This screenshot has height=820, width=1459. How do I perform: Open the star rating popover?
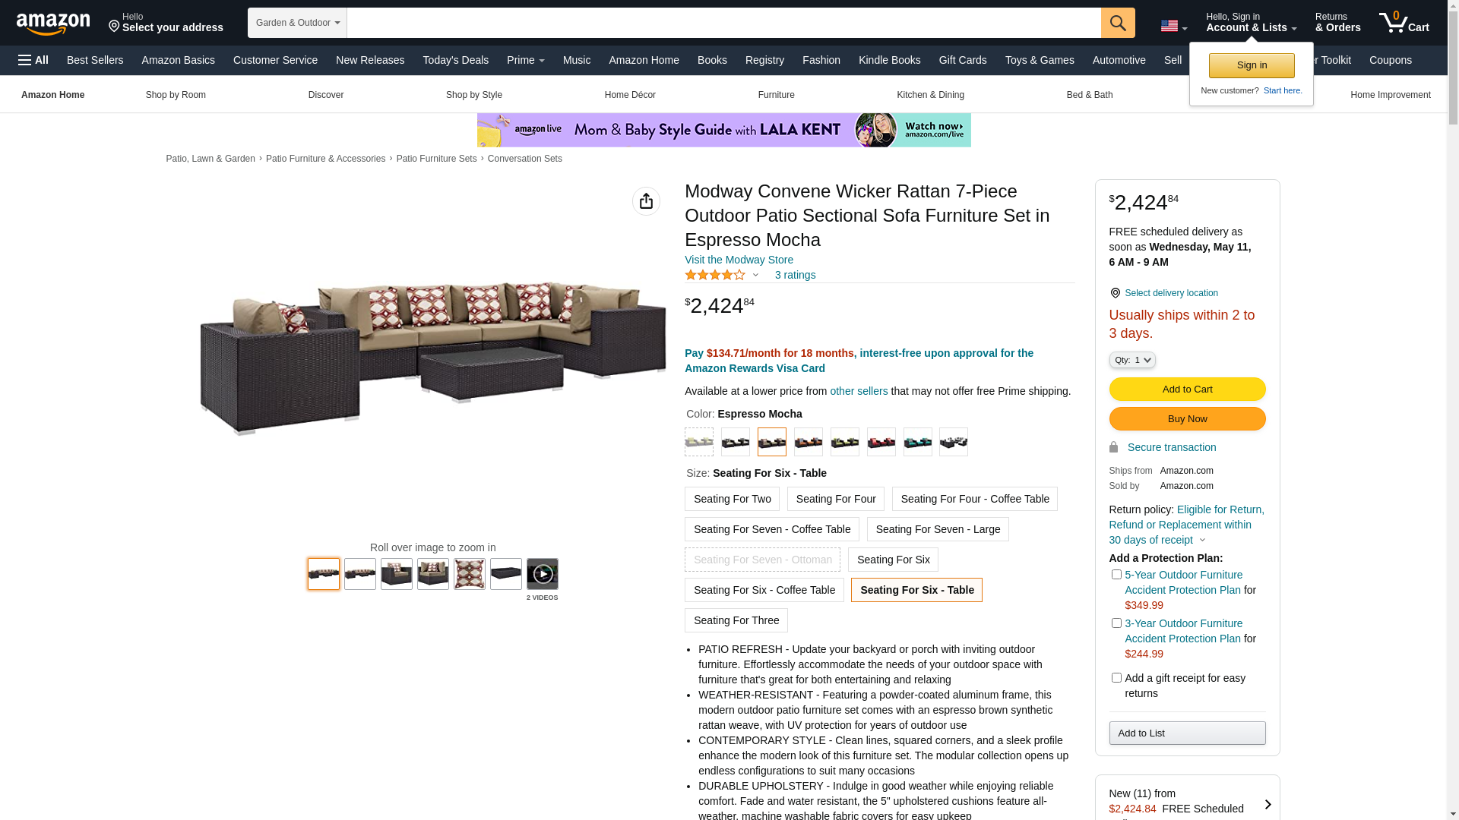pyautogui.click(x=721, y=275)
